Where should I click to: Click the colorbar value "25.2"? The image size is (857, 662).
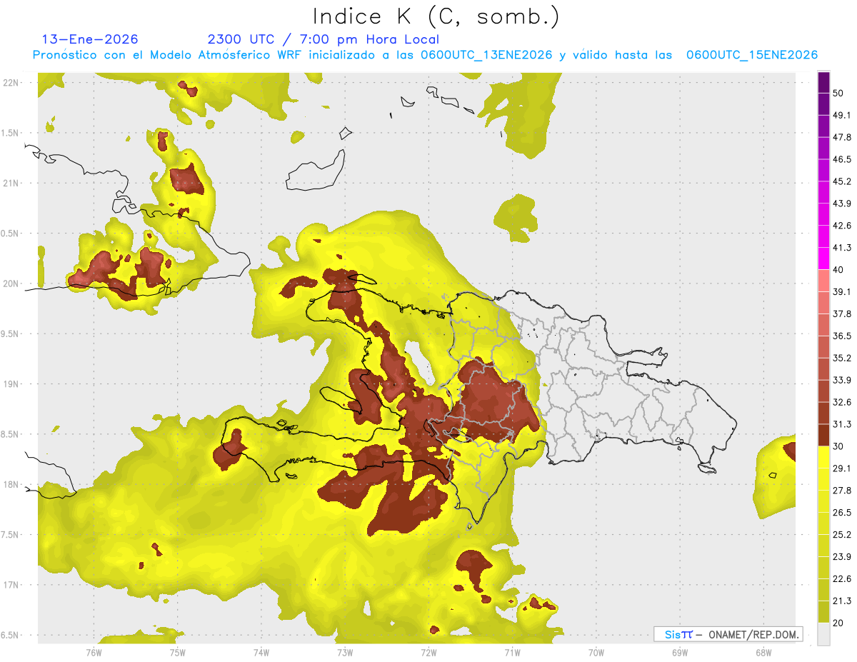(x=842, y=535)
